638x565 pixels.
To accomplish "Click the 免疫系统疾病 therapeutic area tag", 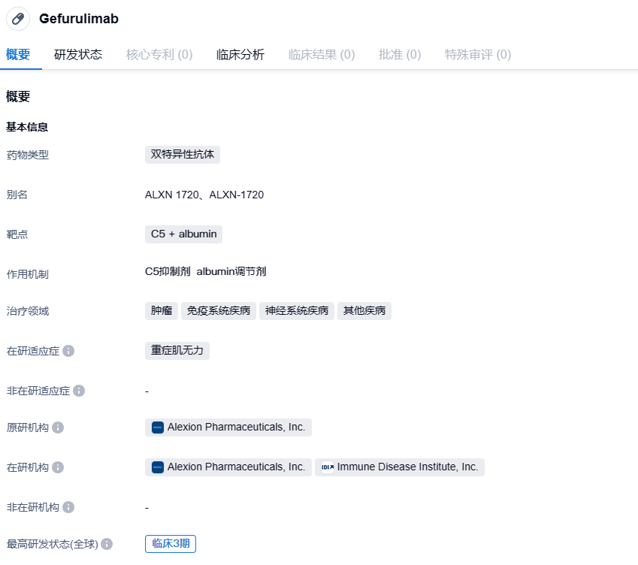I will coord(219,311).
